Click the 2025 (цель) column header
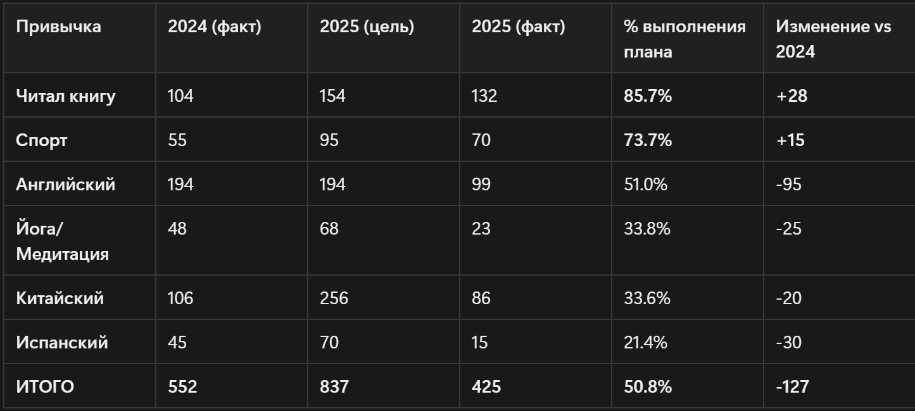 tap(367, 27)
